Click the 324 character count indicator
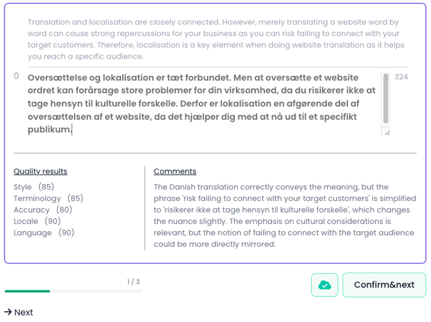431x322 pixels. (x=401, y=77)
